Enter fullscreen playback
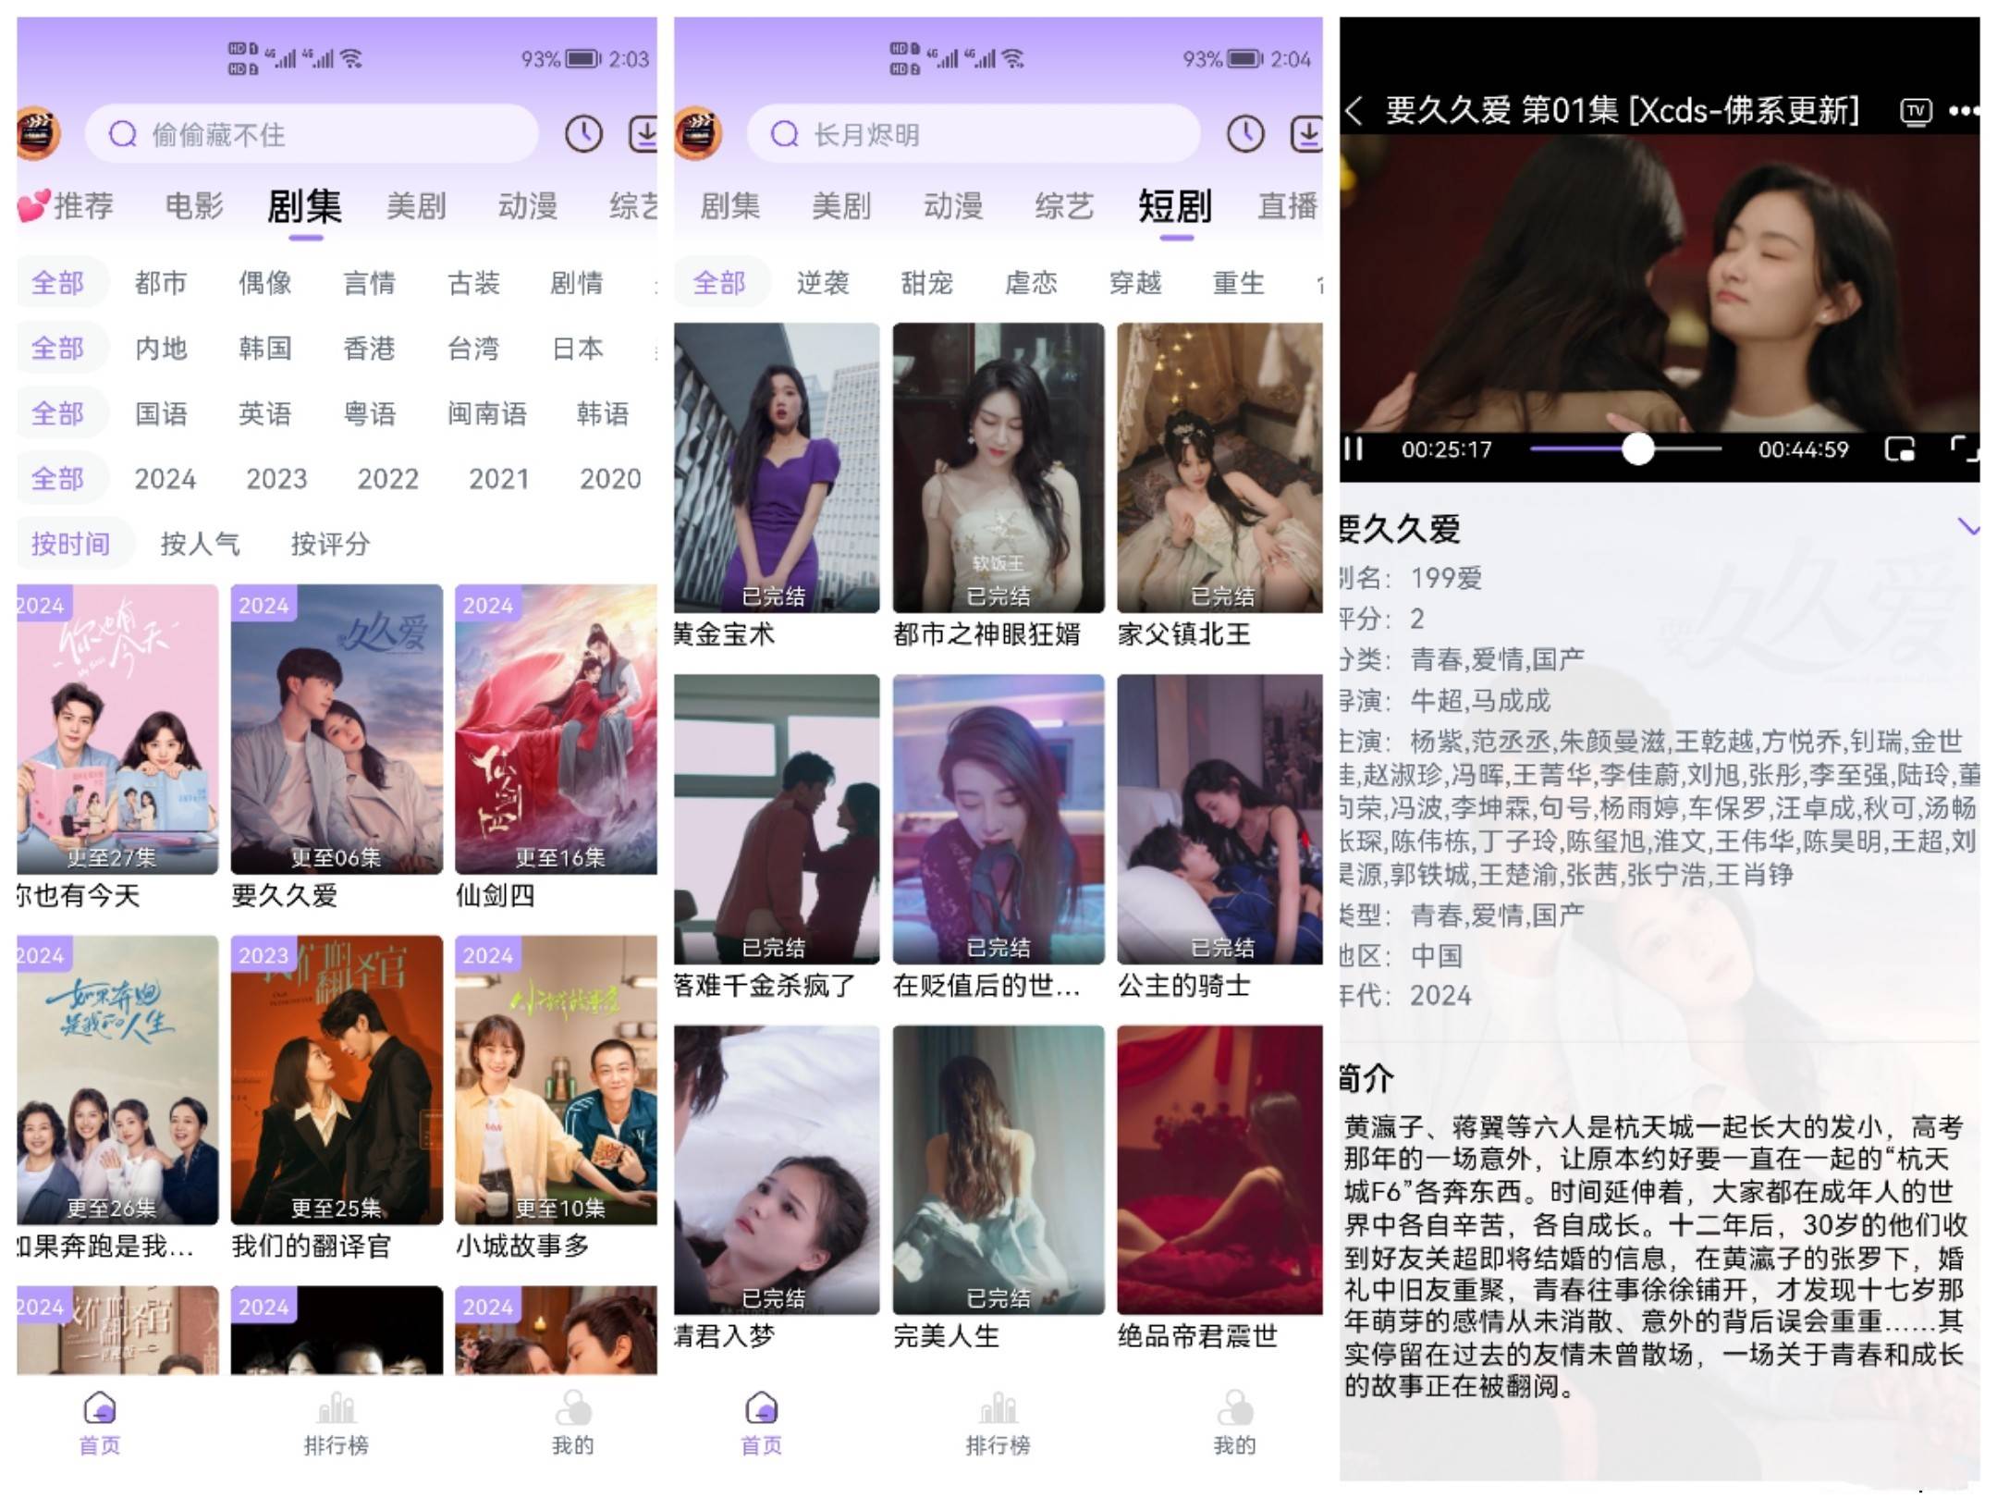 (1965, 449)
